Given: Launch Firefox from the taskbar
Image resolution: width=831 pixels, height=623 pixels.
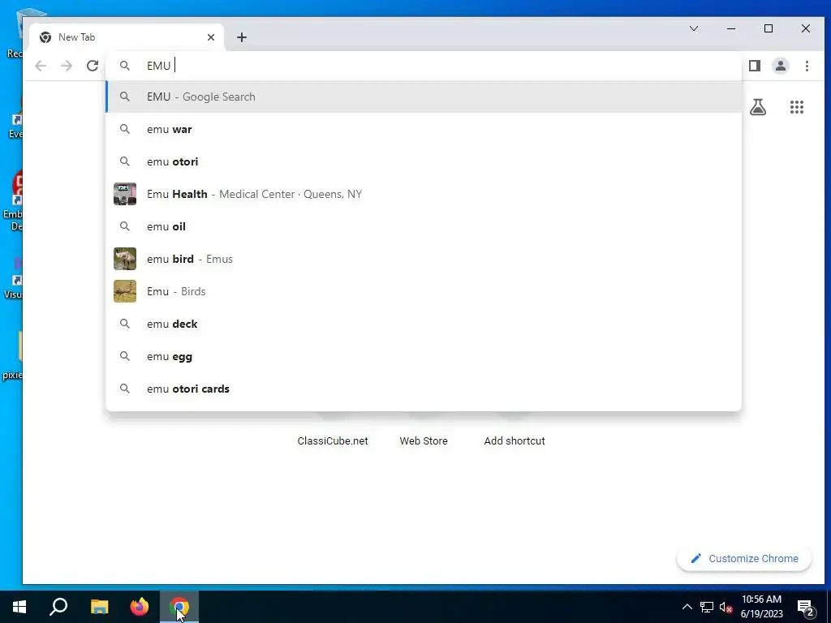Looking at the screenshot, I should coord(140,607).
